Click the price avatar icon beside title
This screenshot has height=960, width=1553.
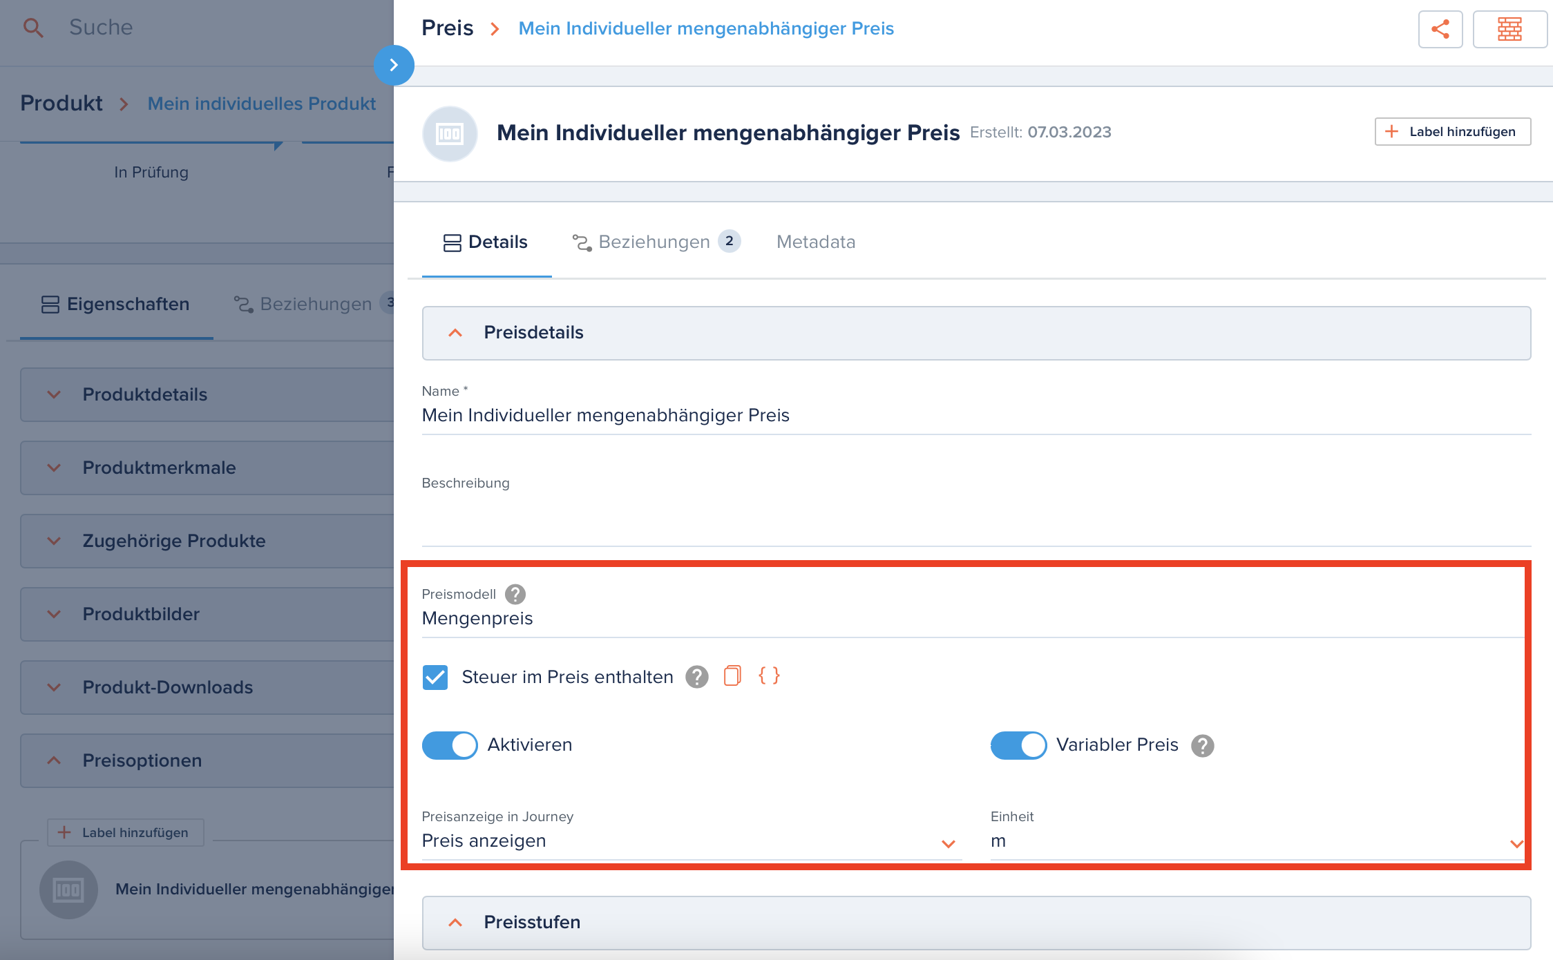click(x=450, y=134)
